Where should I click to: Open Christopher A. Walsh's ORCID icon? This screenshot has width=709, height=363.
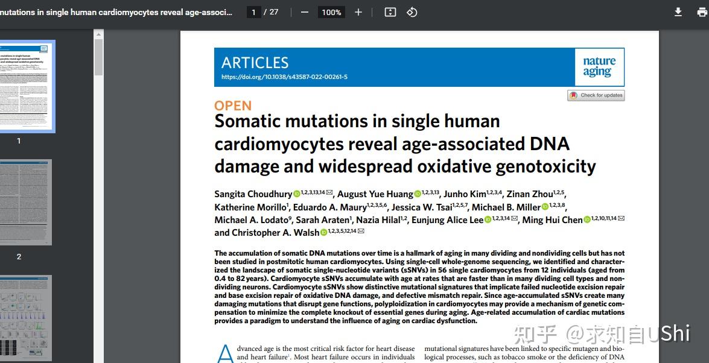click(x=323, y=233)
